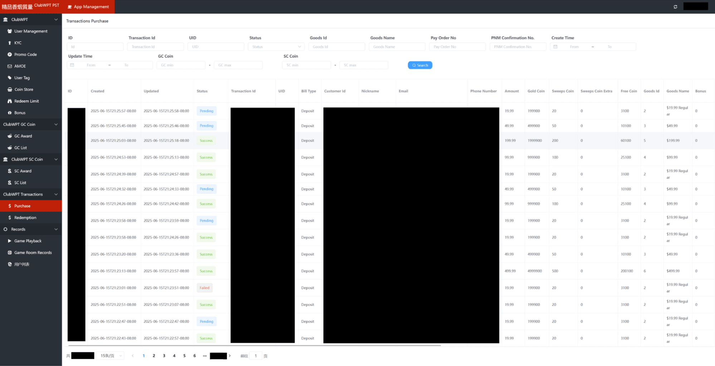Screen dimensions: 715x366
Task: Open Coin Store in sidebar
Action: tap(24, 89)
